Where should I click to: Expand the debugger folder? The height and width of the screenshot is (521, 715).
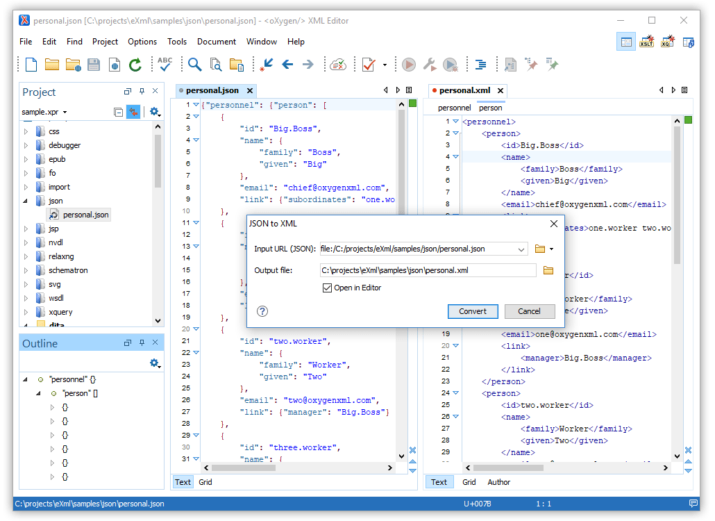[26, 146]
